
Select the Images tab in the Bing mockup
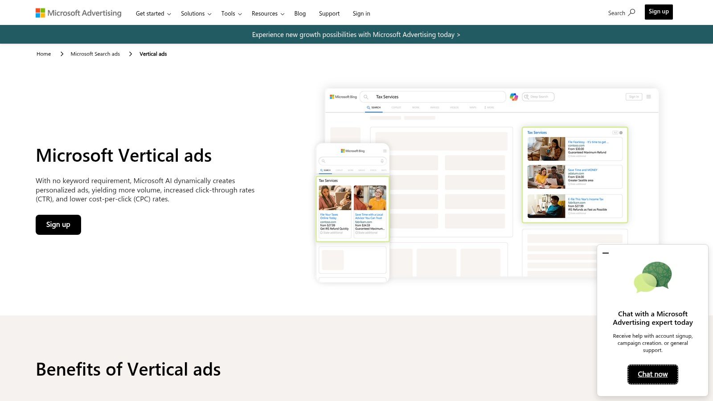click(434, 107)
